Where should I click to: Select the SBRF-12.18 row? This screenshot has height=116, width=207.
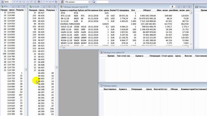125,29
